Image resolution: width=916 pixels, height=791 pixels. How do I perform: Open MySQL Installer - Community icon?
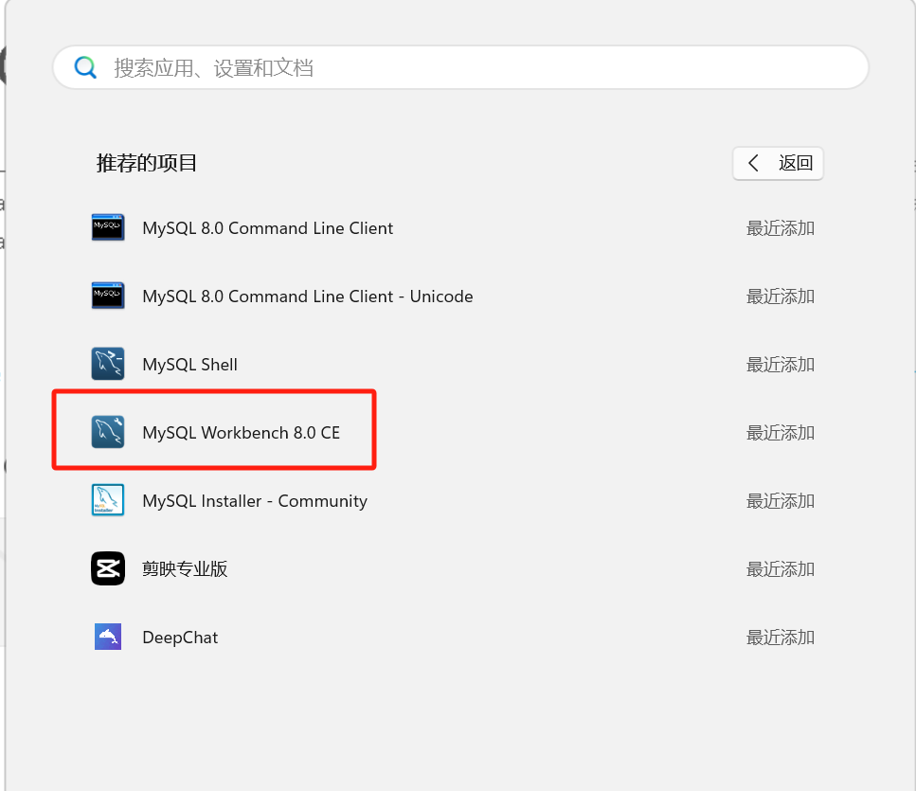107,500
